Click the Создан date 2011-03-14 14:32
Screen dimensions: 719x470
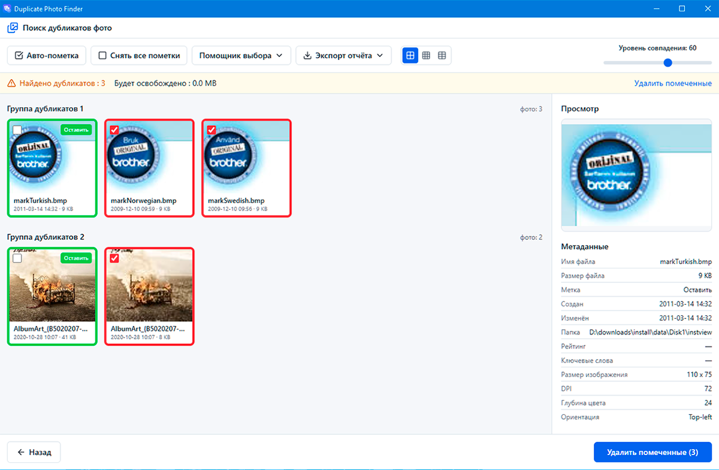click(x=685, y=304)
